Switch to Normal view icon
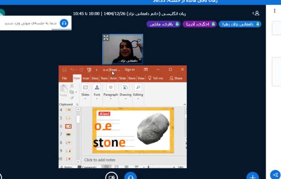Screen dimensions: 281x179 click(x=106, y=167)
